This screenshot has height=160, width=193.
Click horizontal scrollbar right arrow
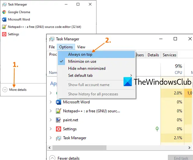(x=189, y=148)
